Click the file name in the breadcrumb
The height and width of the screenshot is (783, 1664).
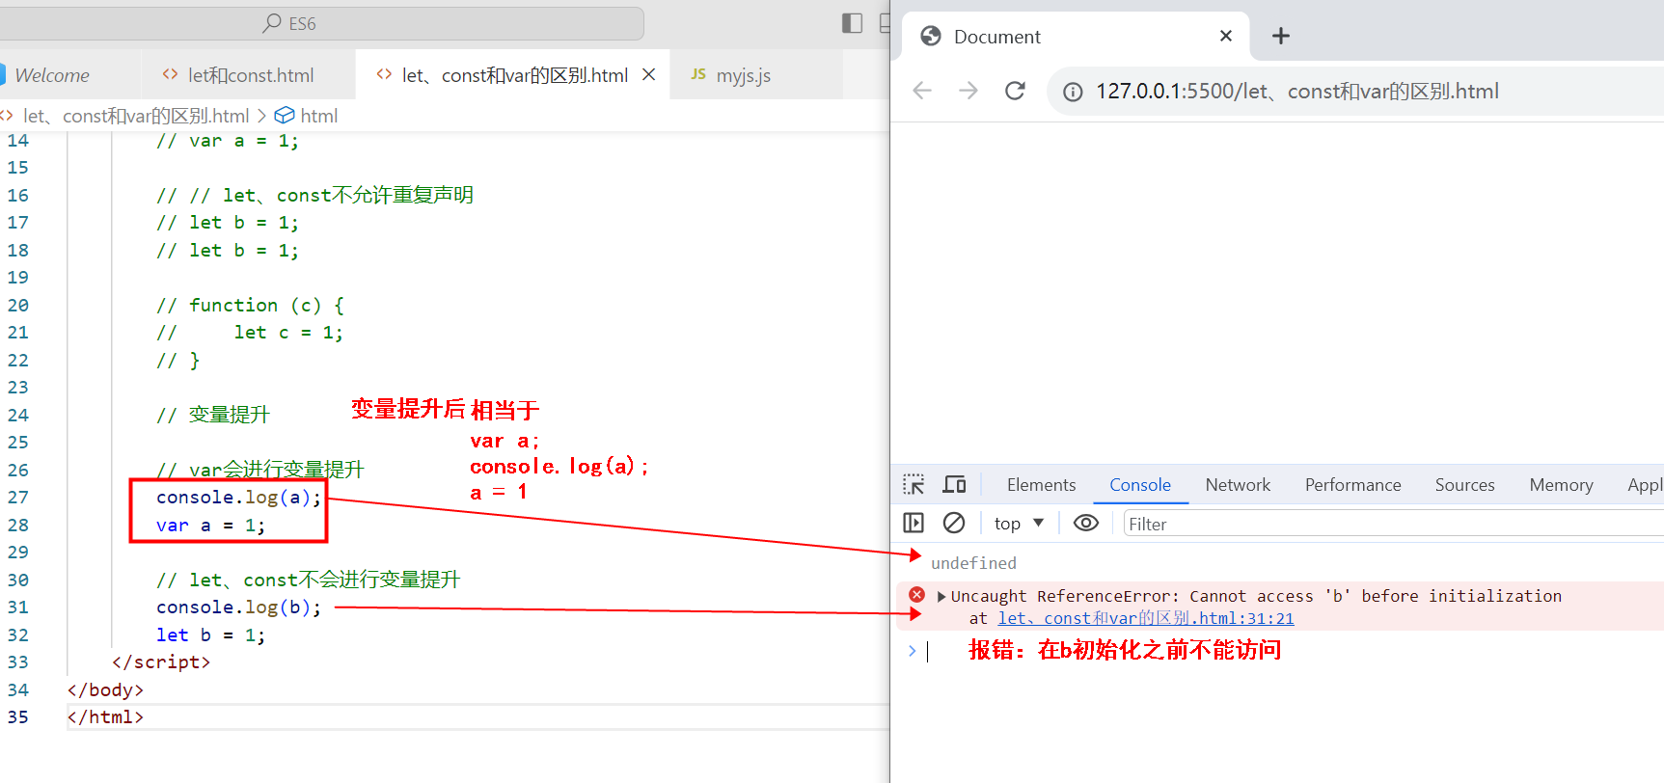pos(136,116)
